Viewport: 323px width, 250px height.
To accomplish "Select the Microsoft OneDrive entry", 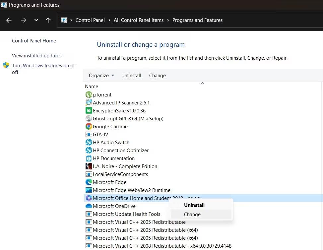I will click(114, 206).
